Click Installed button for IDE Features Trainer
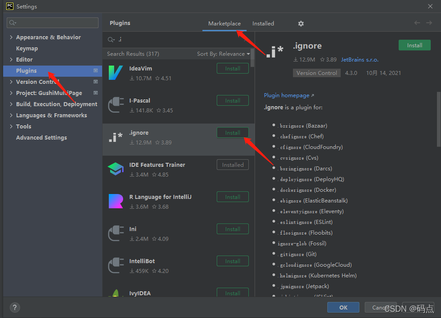 tap(233, 165)
